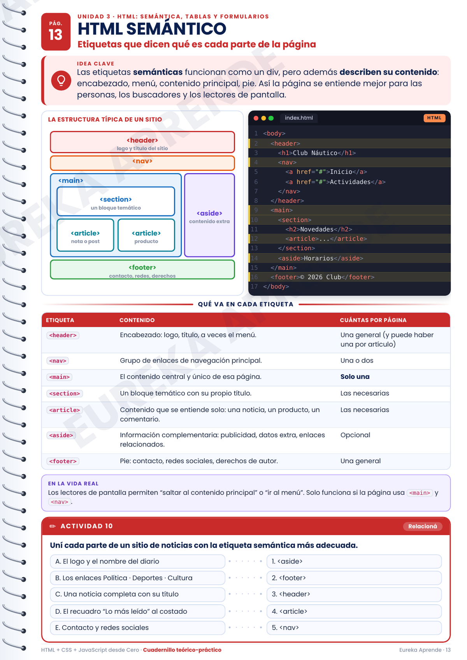This screenshot has width=467, height=660.
Task: Click the <main> tag in table
Action: tap(59, 377)
